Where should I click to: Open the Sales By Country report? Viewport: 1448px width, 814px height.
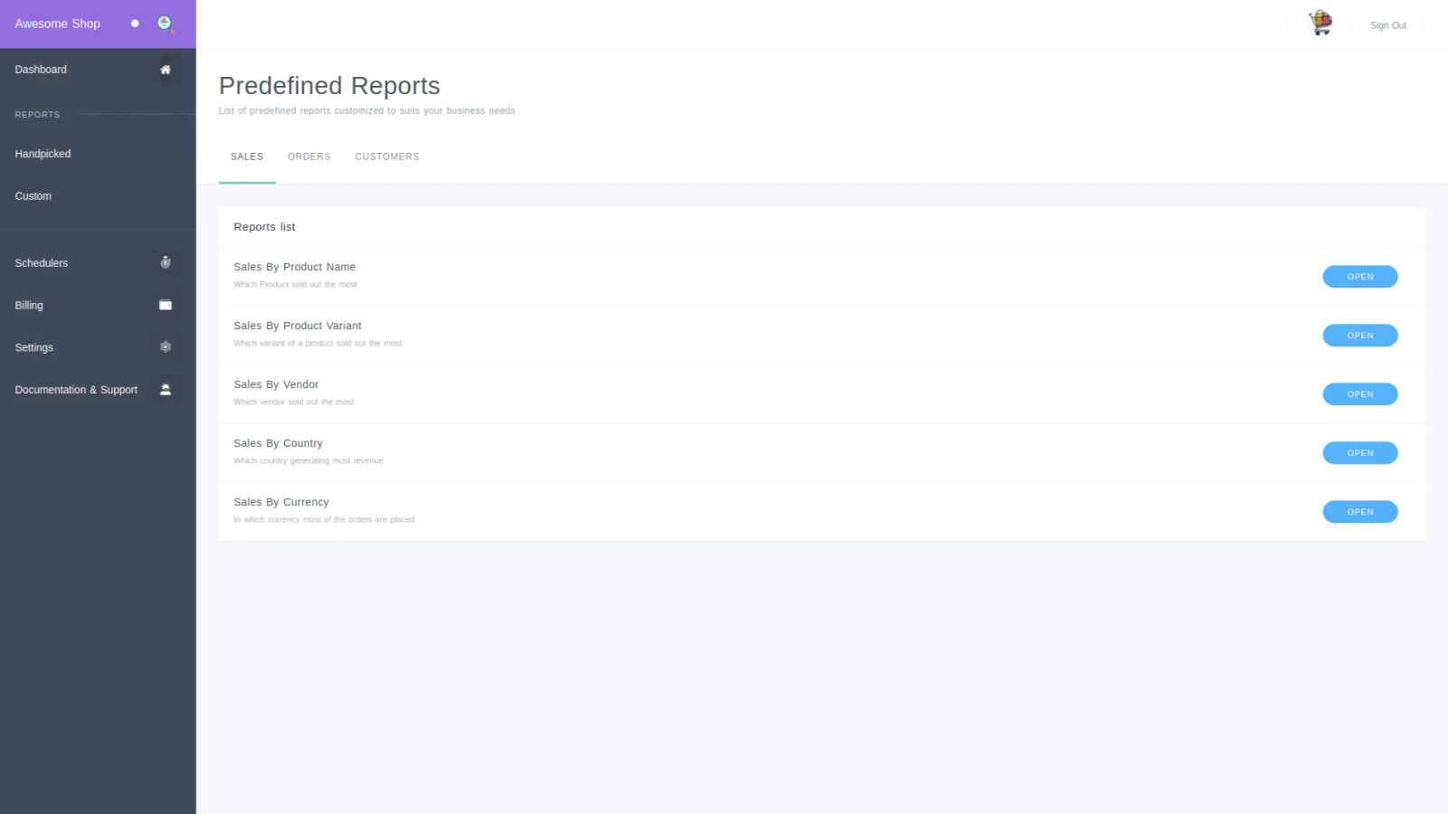[1360, 453]
